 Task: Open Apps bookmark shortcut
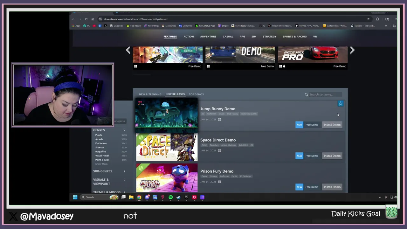coord(76,26)
